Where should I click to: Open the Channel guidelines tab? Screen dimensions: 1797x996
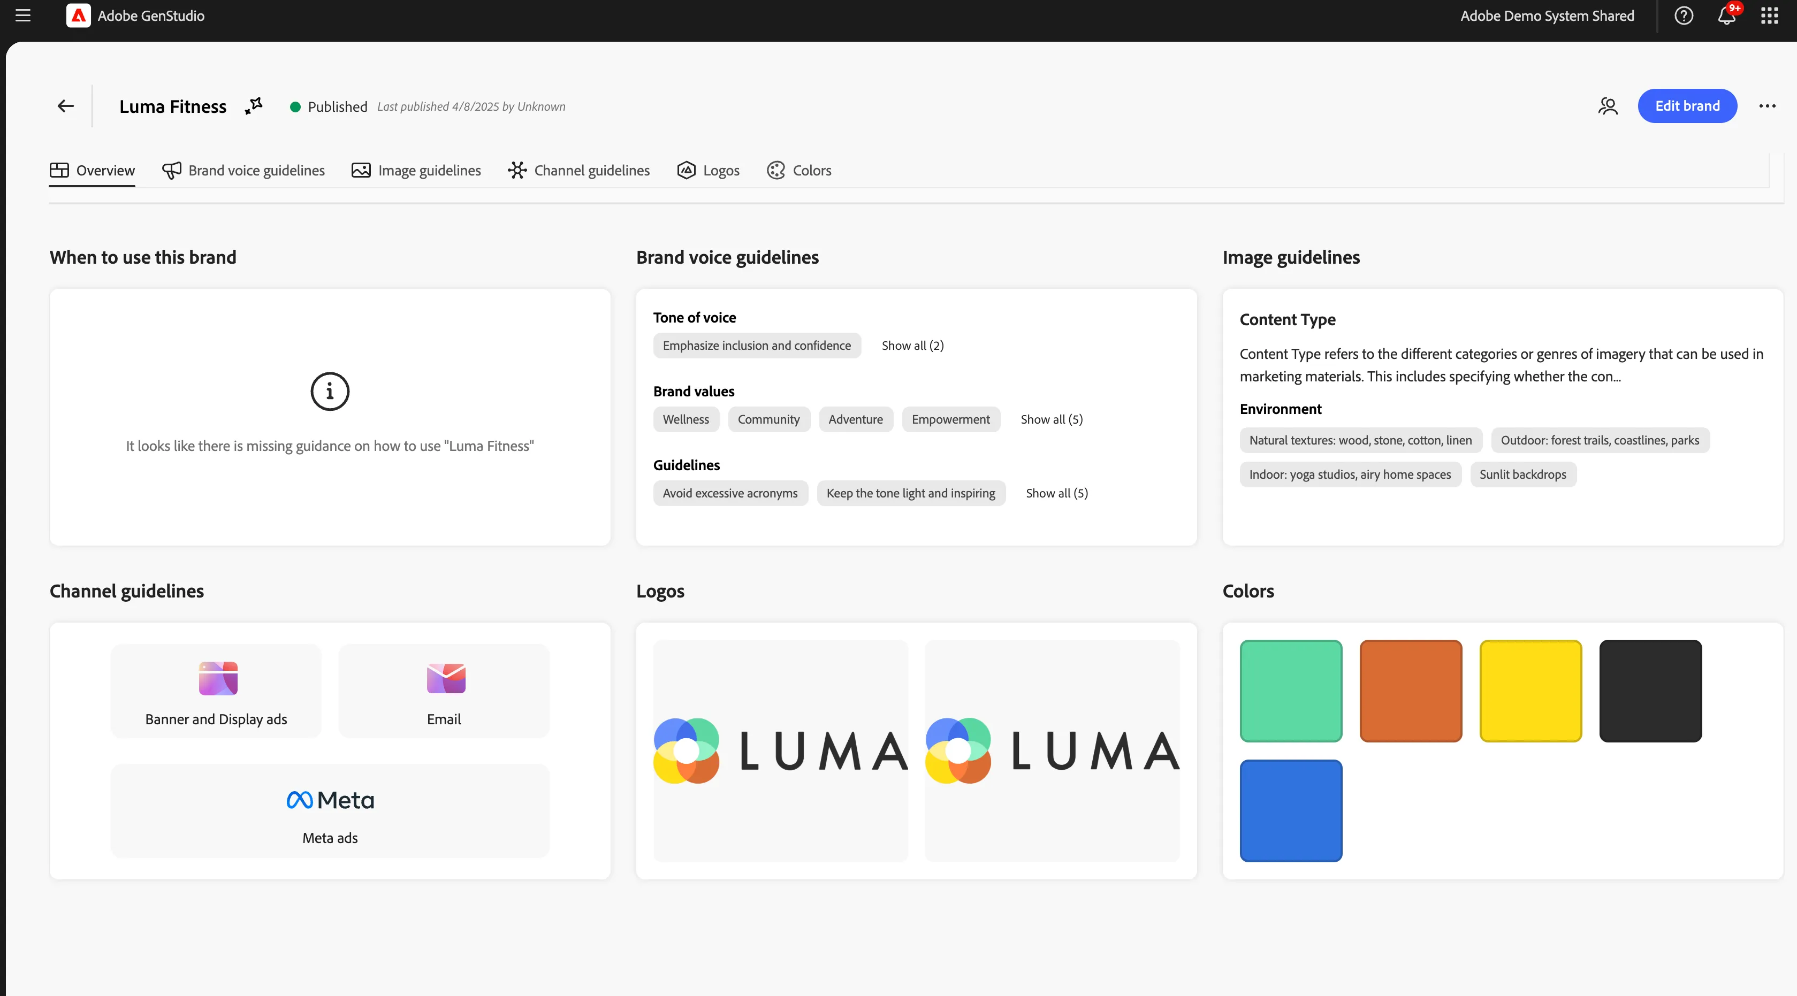tap(579, 170)
